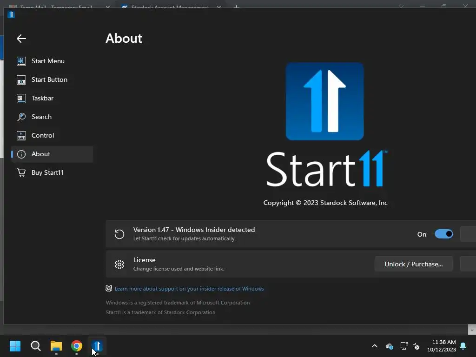Click the cat icon beside insider link
Screen dimensions: 476x357
109,288
